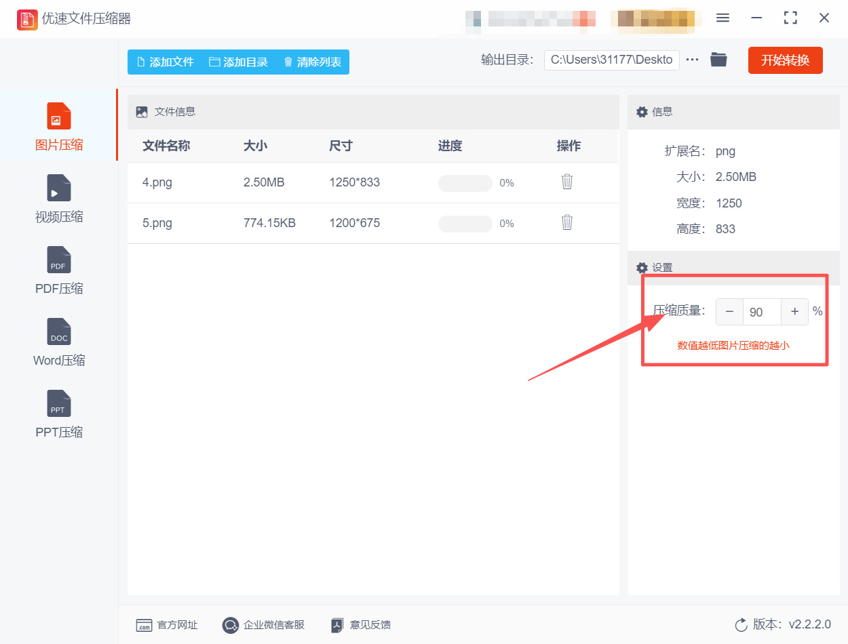Click the version refresh icon near v2.2.2.0
848x644 pixels.
tap(741, 624)
